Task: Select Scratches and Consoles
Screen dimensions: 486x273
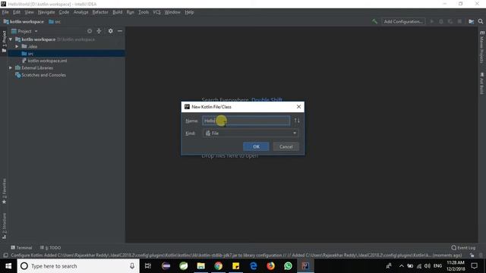Action: (43, 75)
